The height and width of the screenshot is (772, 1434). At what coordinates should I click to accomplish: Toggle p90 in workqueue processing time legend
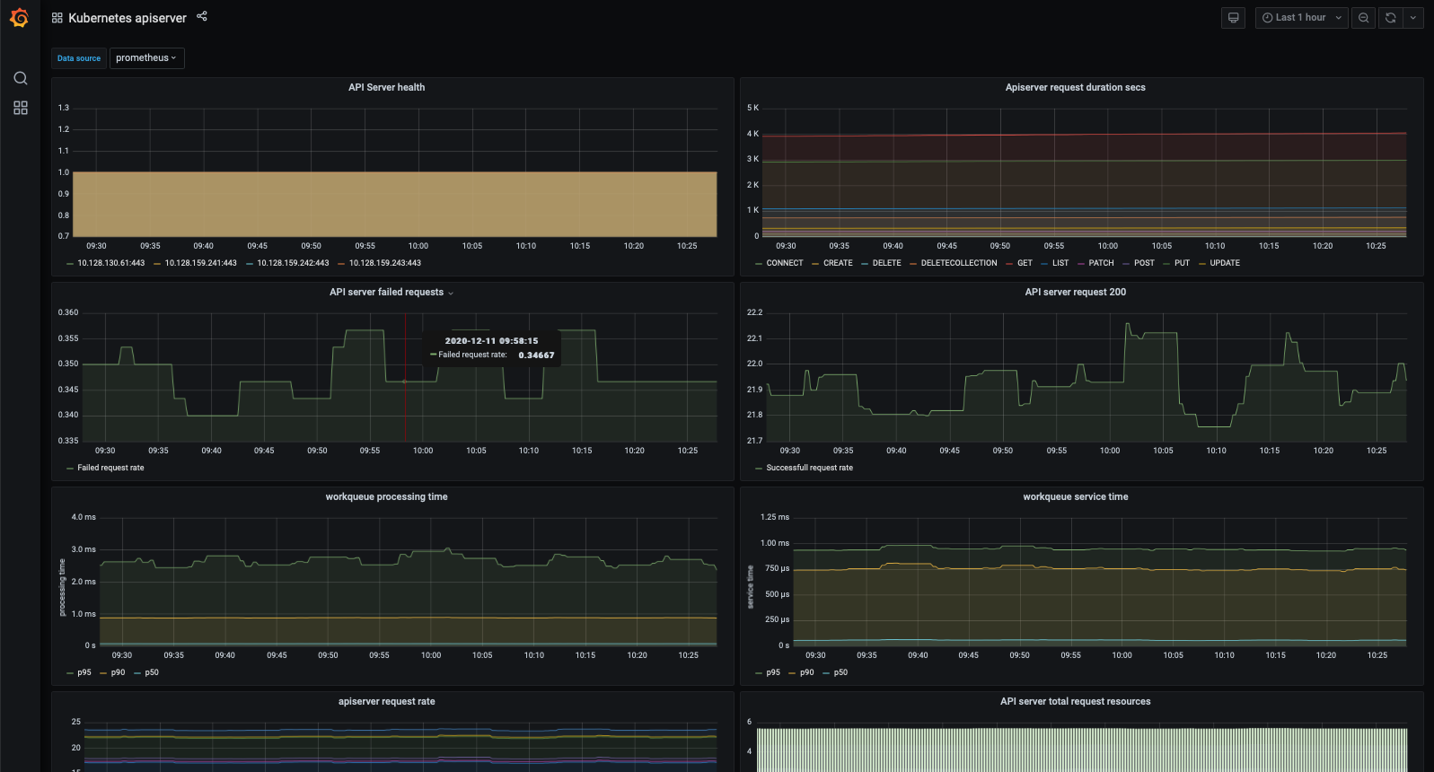118,672
